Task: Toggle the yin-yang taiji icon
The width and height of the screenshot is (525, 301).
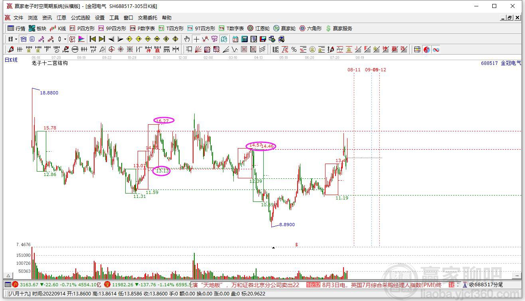Action: click(x=426, y=49)
